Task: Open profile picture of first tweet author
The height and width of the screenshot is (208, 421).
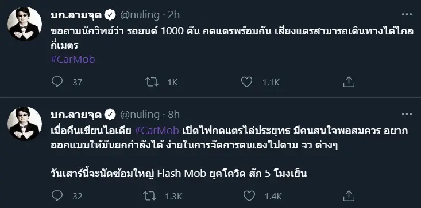Action: pos(25,24)
